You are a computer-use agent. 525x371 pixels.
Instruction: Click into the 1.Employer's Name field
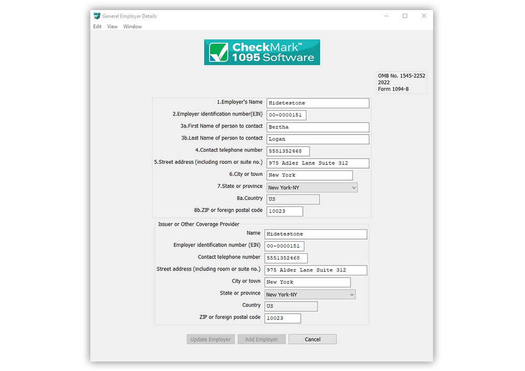click(318, 103)
